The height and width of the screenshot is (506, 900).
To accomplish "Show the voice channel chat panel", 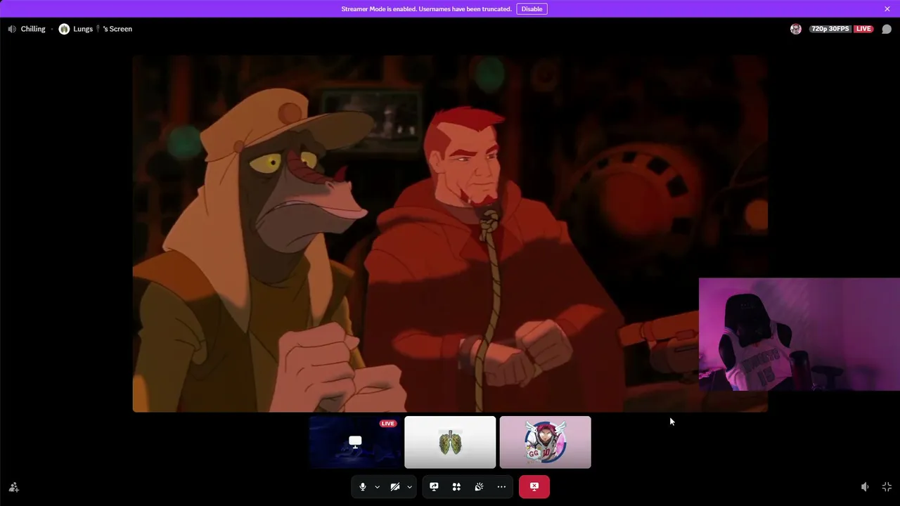I will coord(887,29).
